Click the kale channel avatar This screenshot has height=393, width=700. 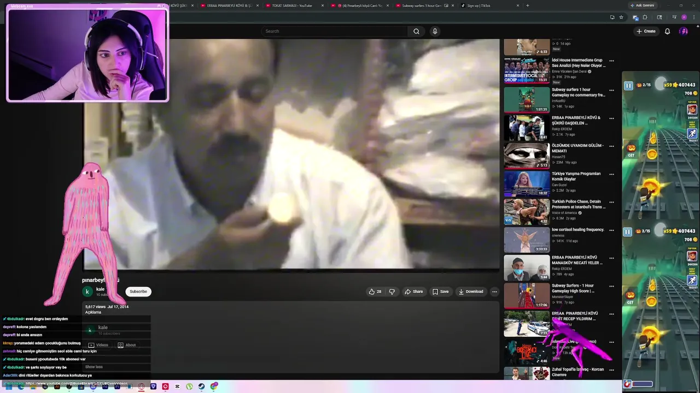[x=87, y=291]
